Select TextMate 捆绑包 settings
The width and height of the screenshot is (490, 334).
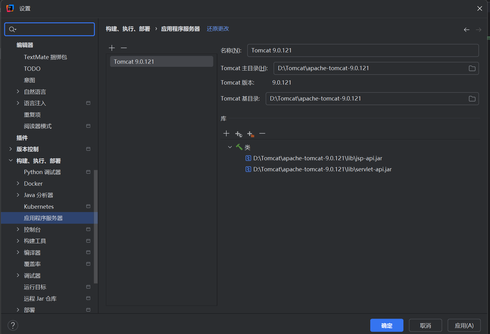(x=45, y=57)
